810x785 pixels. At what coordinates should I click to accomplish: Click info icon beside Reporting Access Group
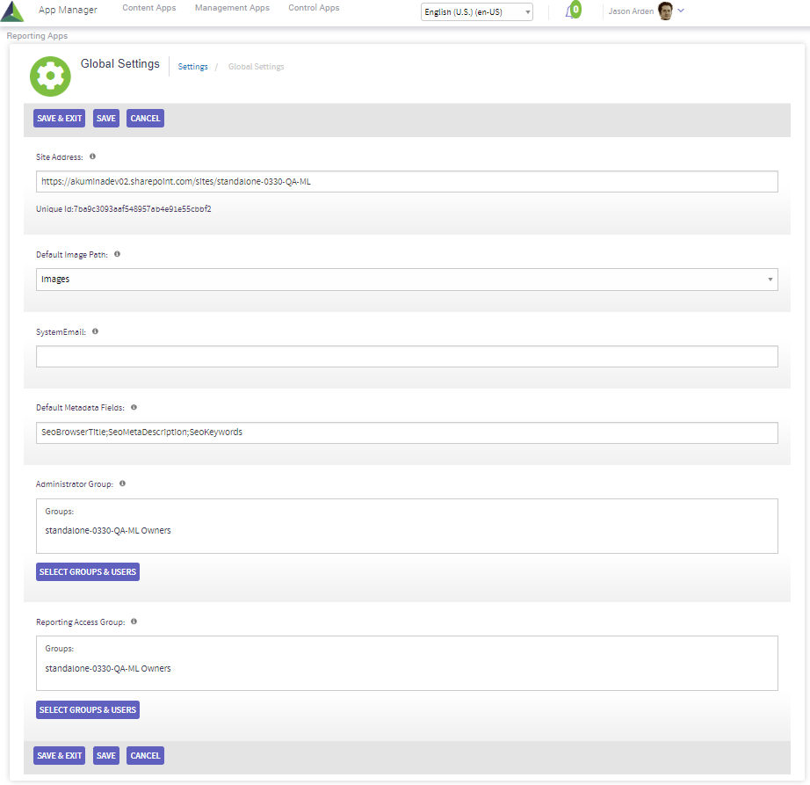pyautogui.click(x=134, y=621)
